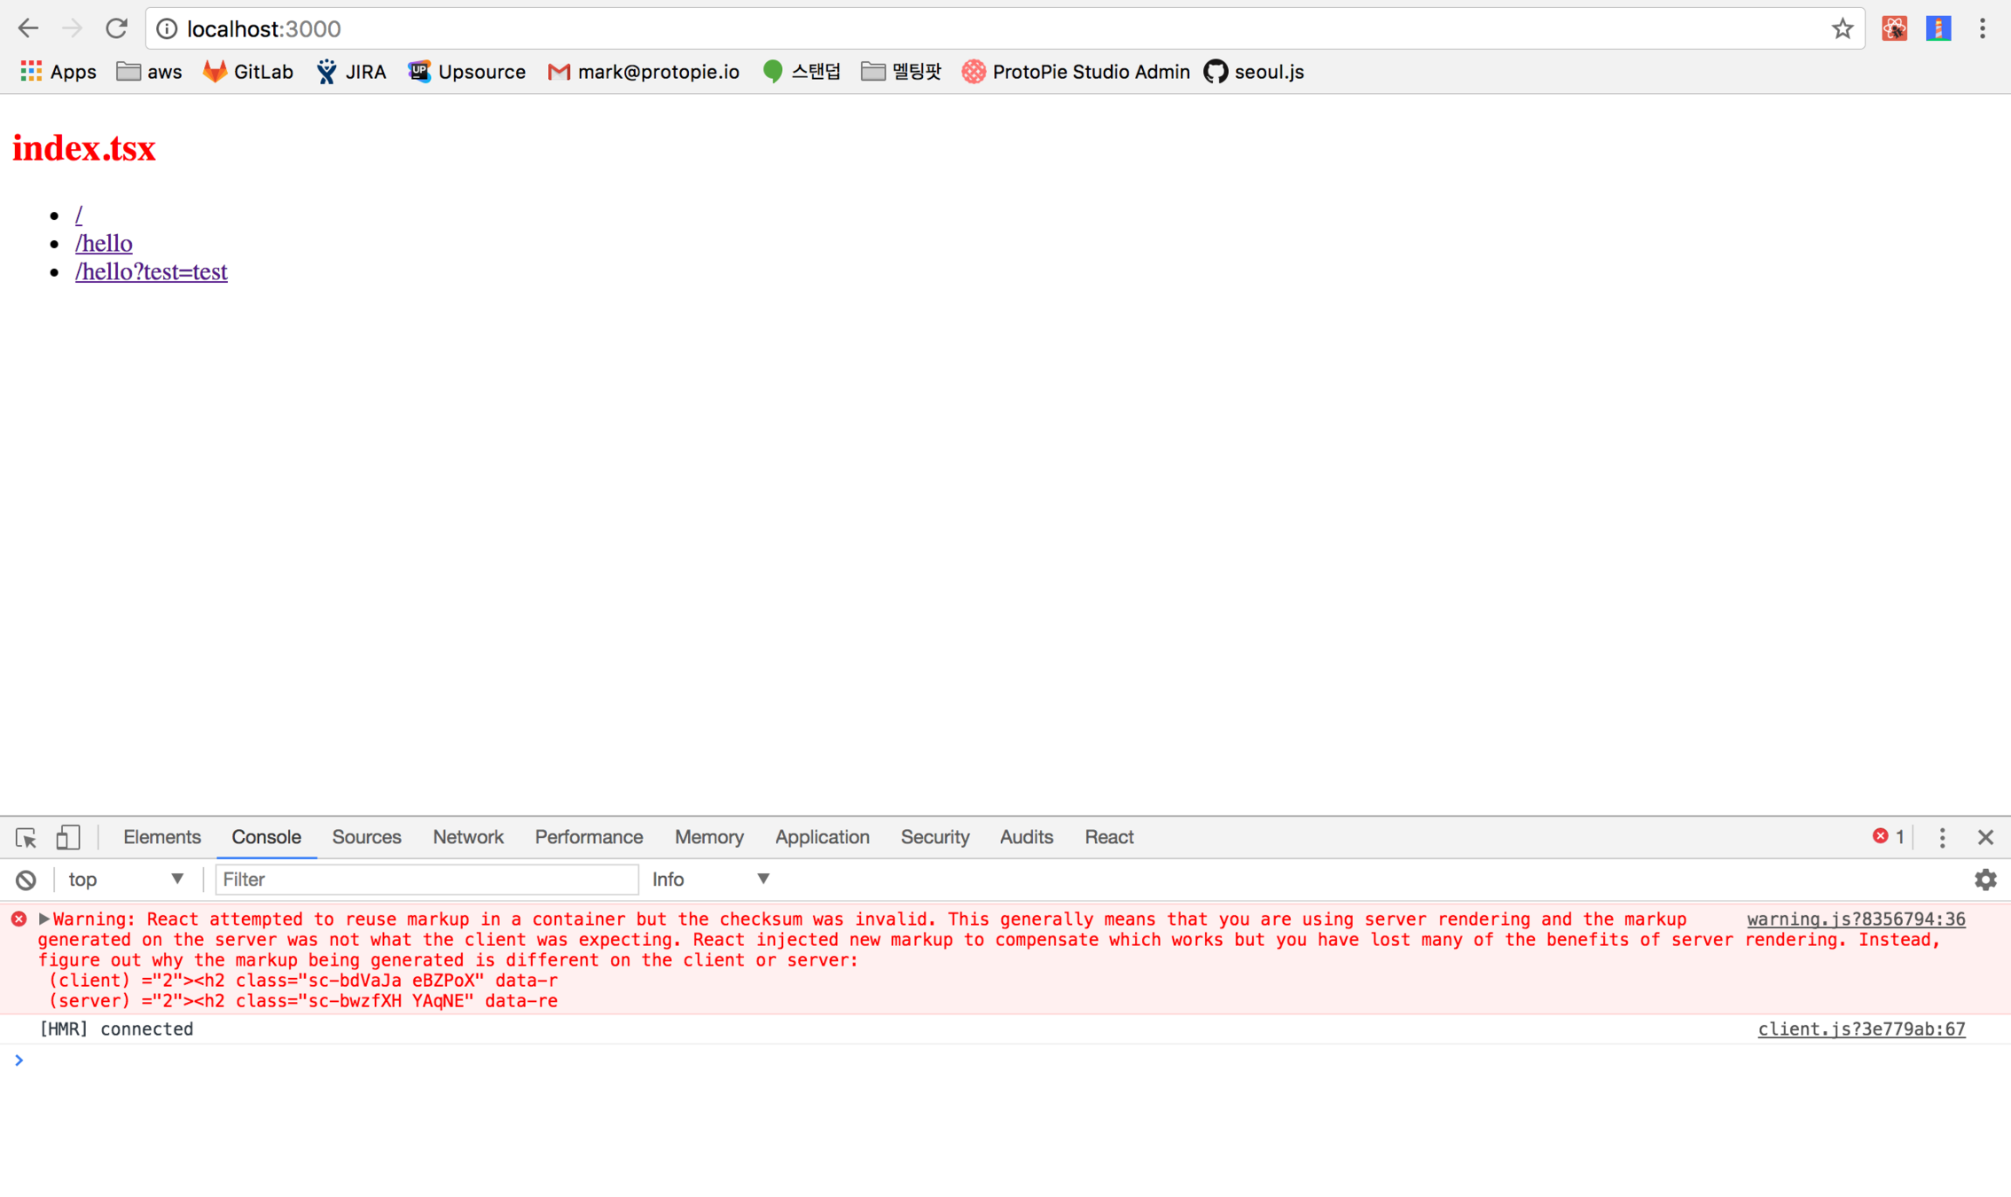Open the React DevTools extension icon
Viewport: 2011px width, 1197px height.
click(x=1894, y=28)
